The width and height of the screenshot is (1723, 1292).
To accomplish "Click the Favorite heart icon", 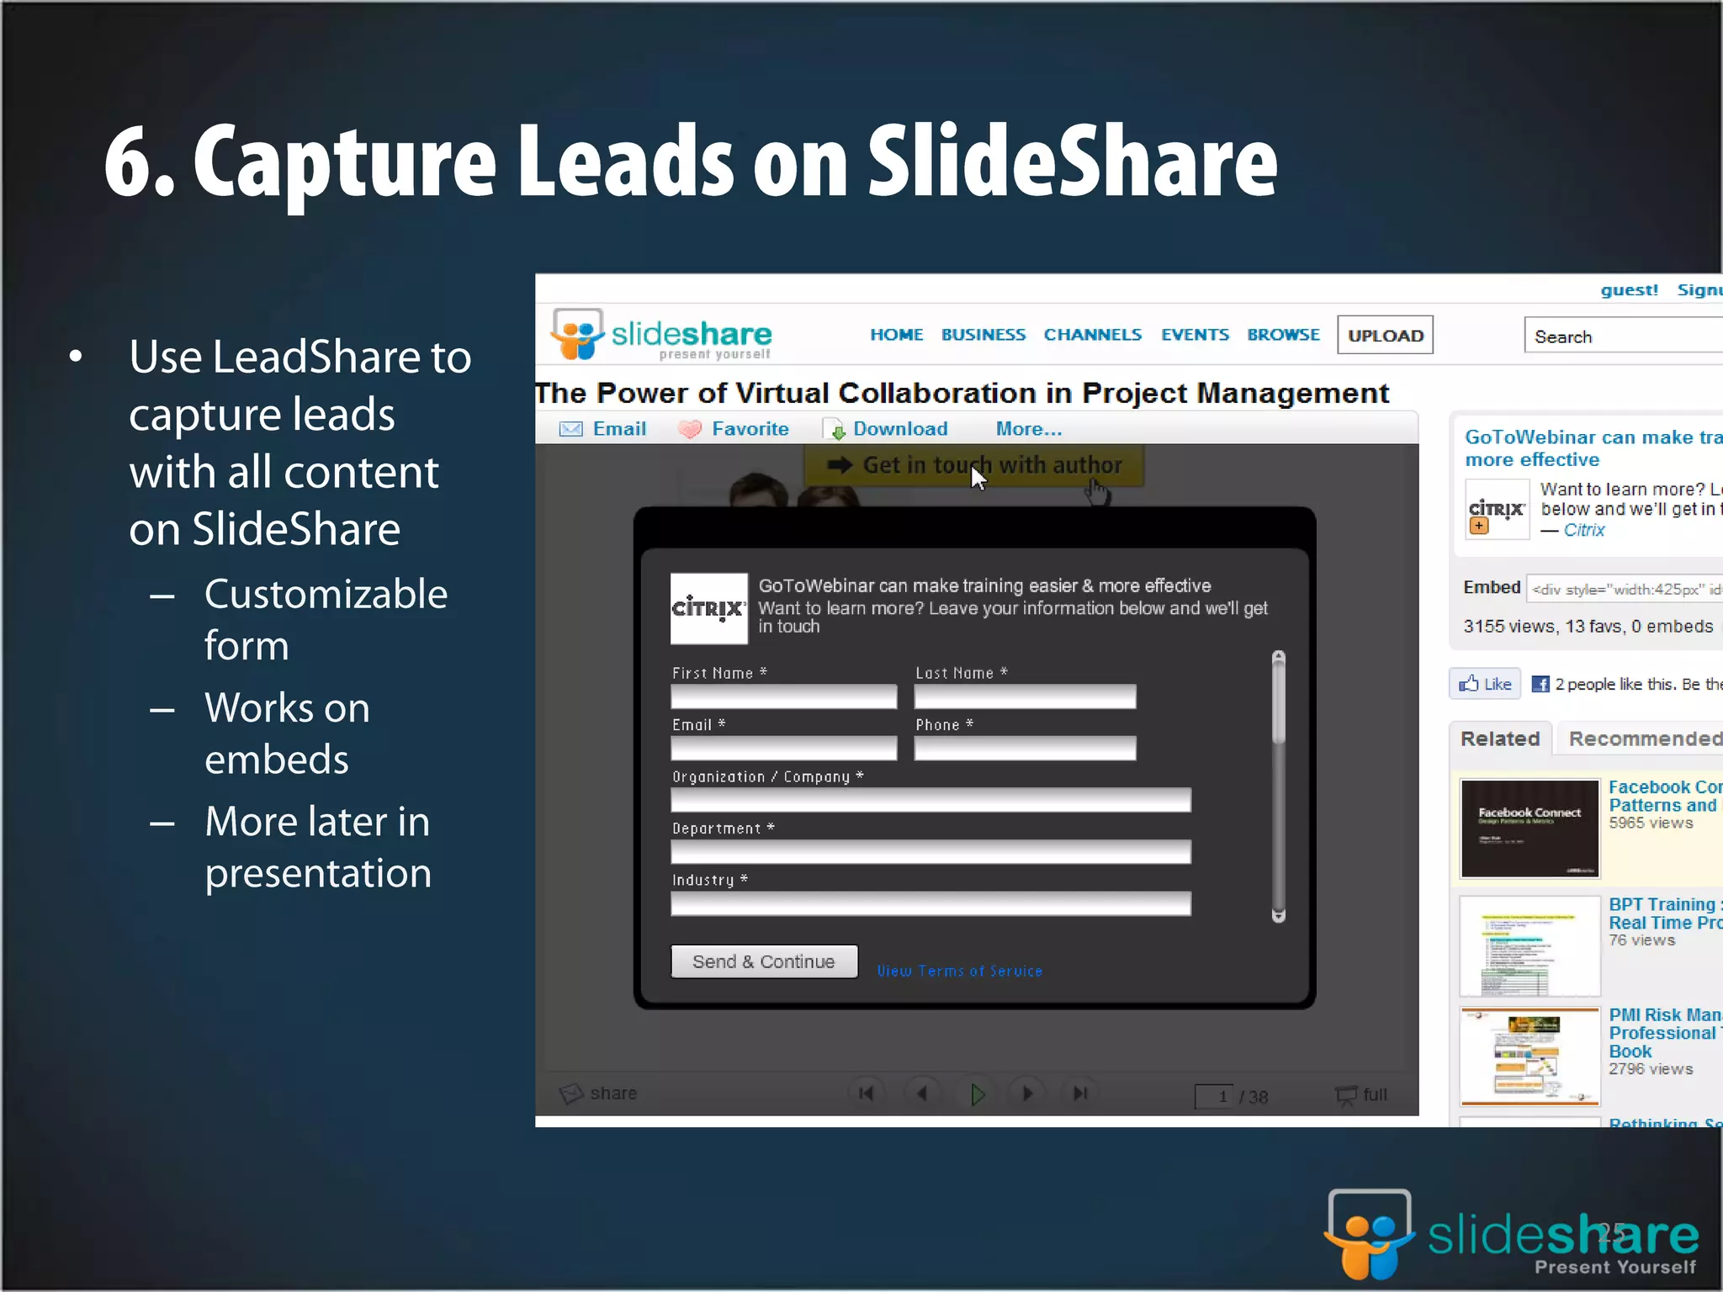I will 690,429.
